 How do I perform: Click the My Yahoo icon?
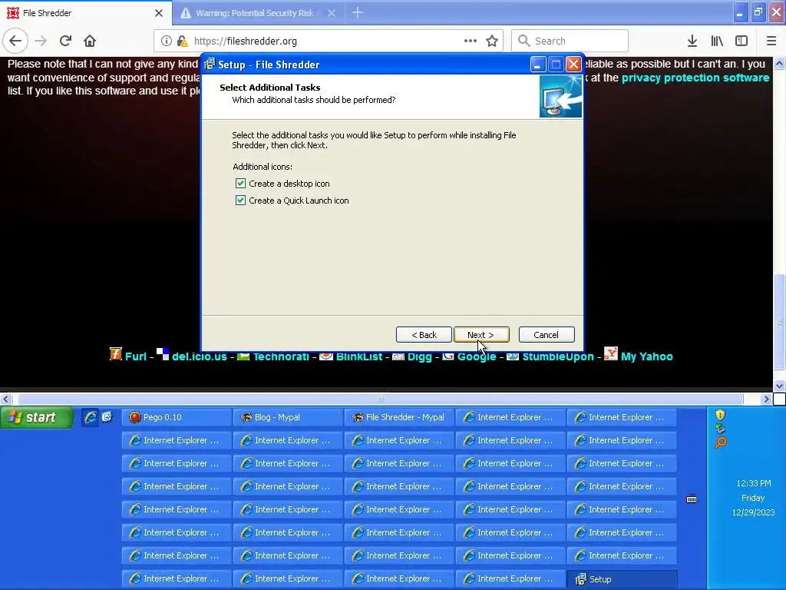pos(610,353)
